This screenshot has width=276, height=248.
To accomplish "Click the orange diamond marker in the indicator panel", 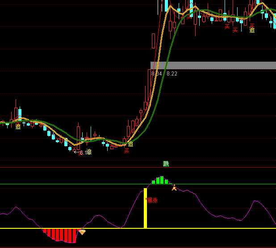I will [82, 232].
